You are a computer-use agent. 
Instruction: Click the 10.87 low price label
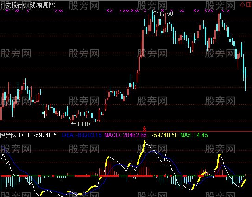coord(84,124)
